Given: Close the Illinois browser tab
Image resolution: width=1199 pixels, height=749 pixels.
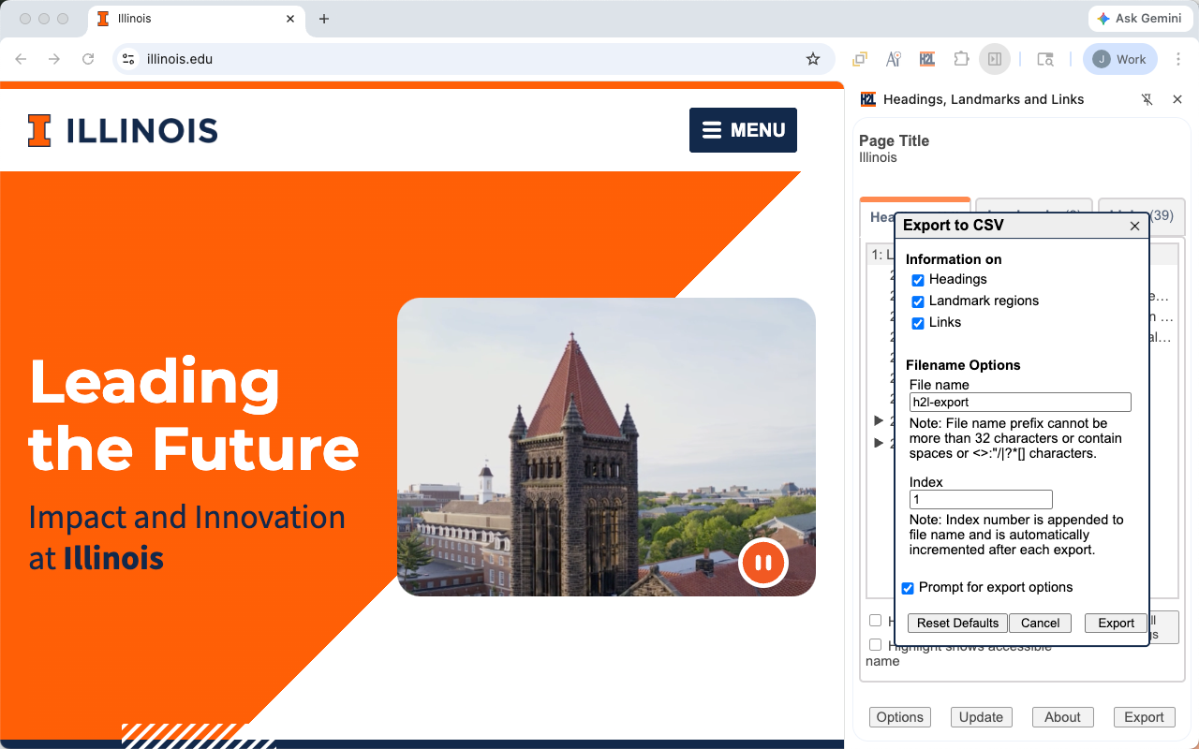Looking at the screenshot, I should (x=291, y=19).
